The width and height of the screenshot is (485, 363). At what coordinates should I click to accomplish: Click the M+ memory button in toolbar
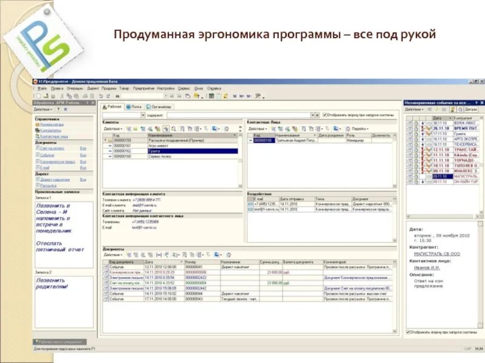click(x=242, y=96)
